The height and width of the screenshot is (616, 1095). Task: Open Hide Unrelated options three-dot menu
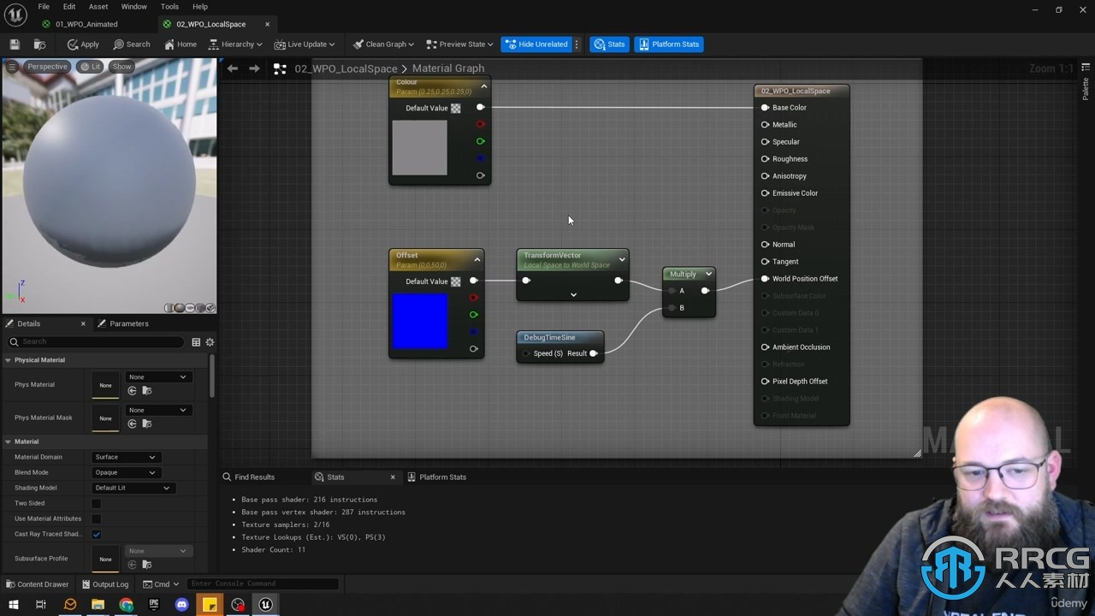[577, 44]
